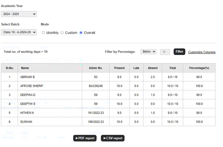
Task: Open the Customize Columns link
Action: pyautogui.click(x=202, y=52)
